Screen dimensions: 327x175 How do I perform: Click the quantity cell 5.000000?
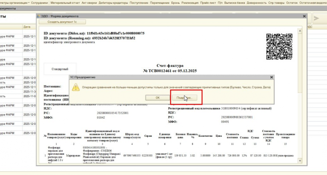tap(205, 155)
